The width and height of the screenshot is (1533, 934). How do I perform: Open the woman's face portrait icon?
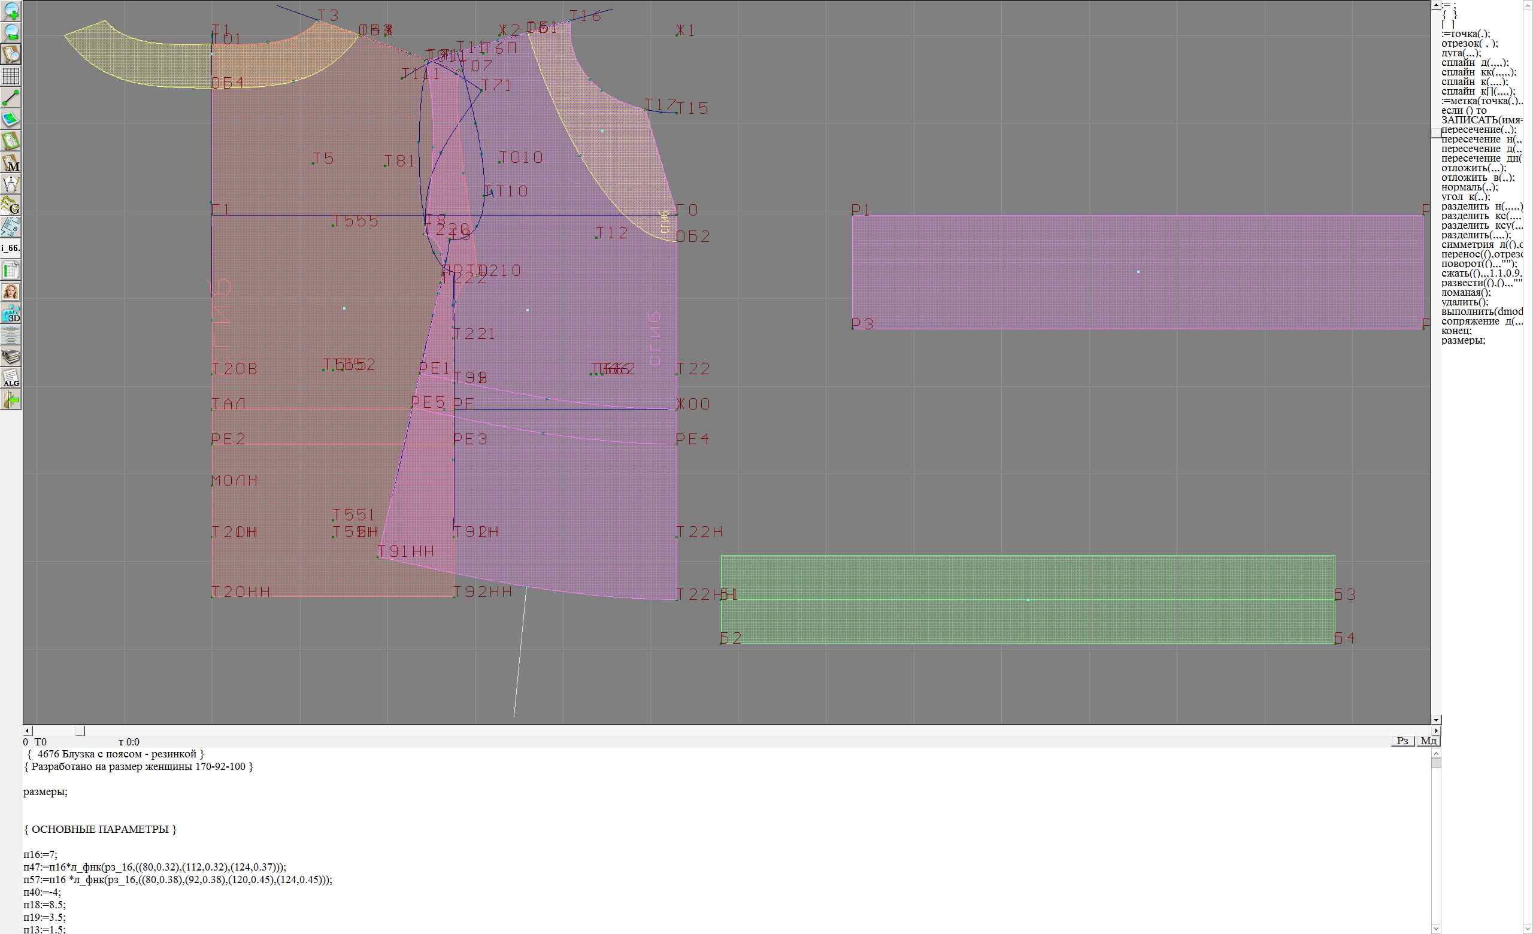(x=11, y=292)
